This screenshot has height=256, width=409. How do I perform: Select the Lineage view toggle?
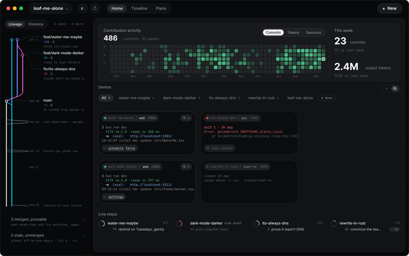click(x=15, y=24)
